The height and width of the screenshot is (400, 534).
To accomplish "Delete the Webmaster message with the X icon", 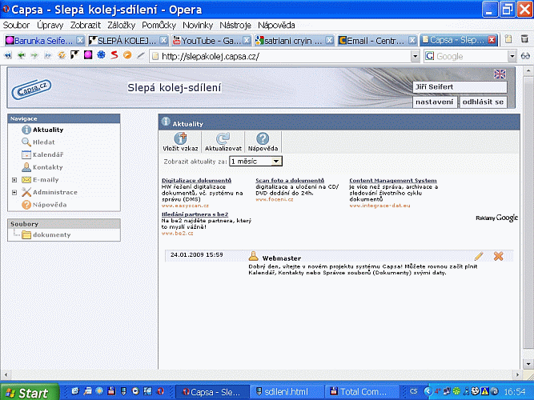I will tap(498, 256).
